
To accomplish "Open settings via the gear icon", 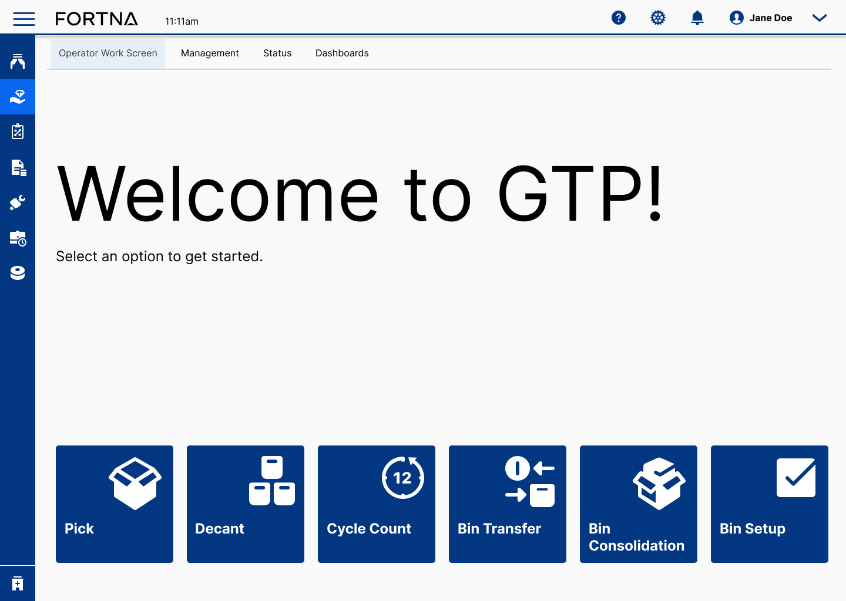I will pyautogui.click(x=658, y=18).
